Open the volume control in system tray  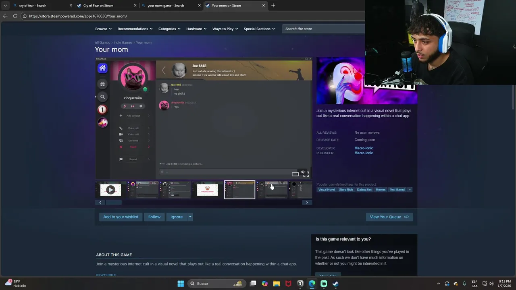[x=491, y=284]
